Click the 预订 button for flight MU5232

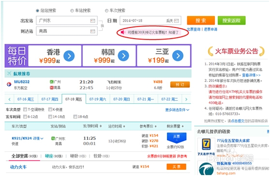pos(180,84)
